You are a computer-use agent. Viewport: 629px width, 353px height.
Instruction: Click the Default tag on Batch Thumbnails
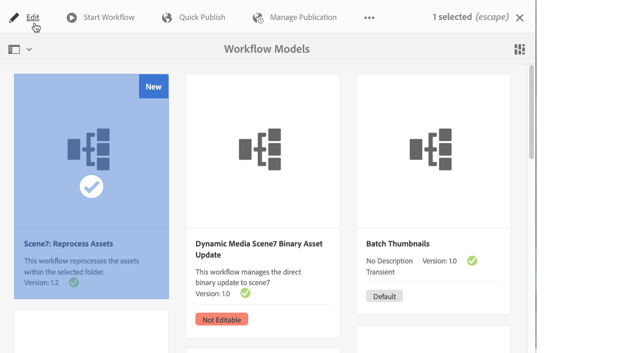(x=384, y=296)
